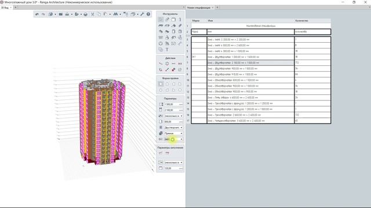Click the diagonal line icon in Действия panel
The image size is (371, 208).
click(x=167, y=69)
